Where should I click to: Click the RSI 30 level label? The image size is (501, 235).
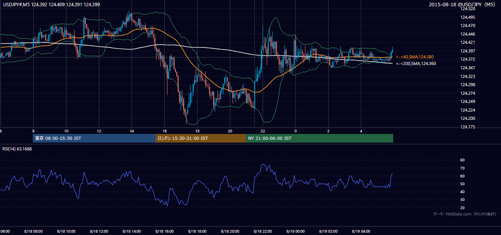(462, 200)
